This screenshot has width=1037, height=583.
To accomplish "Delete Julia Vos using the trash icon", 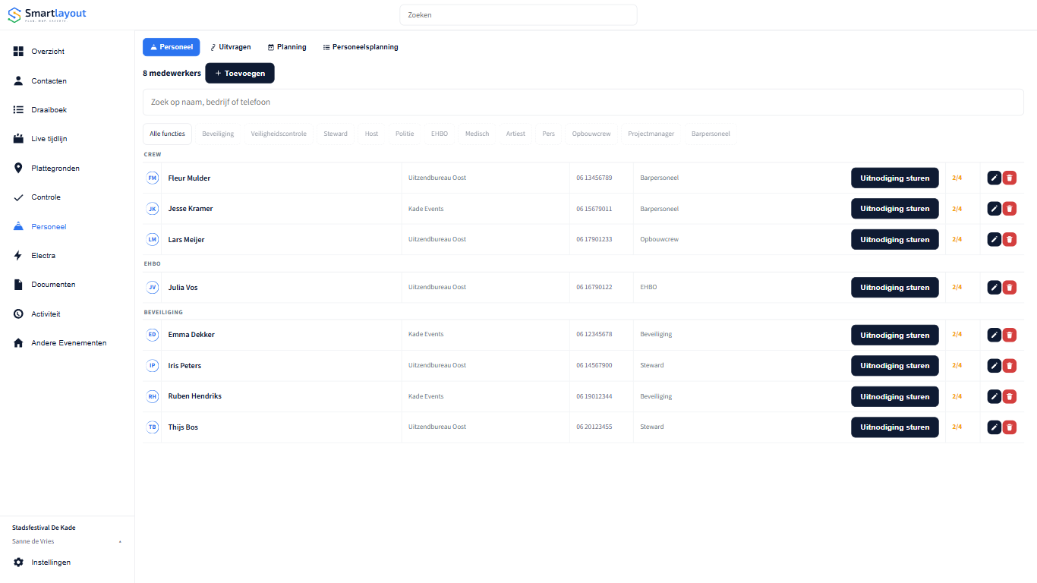I will click(x=1009, y=287).
